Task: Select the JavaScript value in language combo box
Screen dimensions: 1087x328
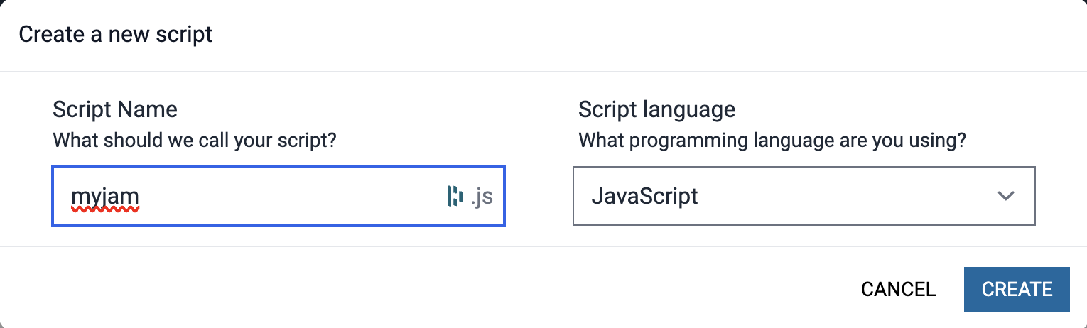Action: pyautogui.click(x=644, y=196)
